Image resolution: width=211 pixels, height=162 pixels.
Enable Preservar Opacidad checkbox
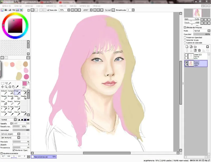pyautogui.click(x=185, y=37)
